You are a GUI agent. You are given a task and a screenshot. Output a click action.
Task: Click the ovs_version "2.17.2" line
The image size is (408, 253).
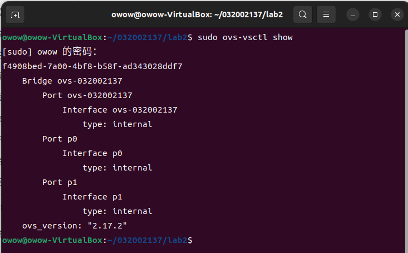[x=75, y=226]
